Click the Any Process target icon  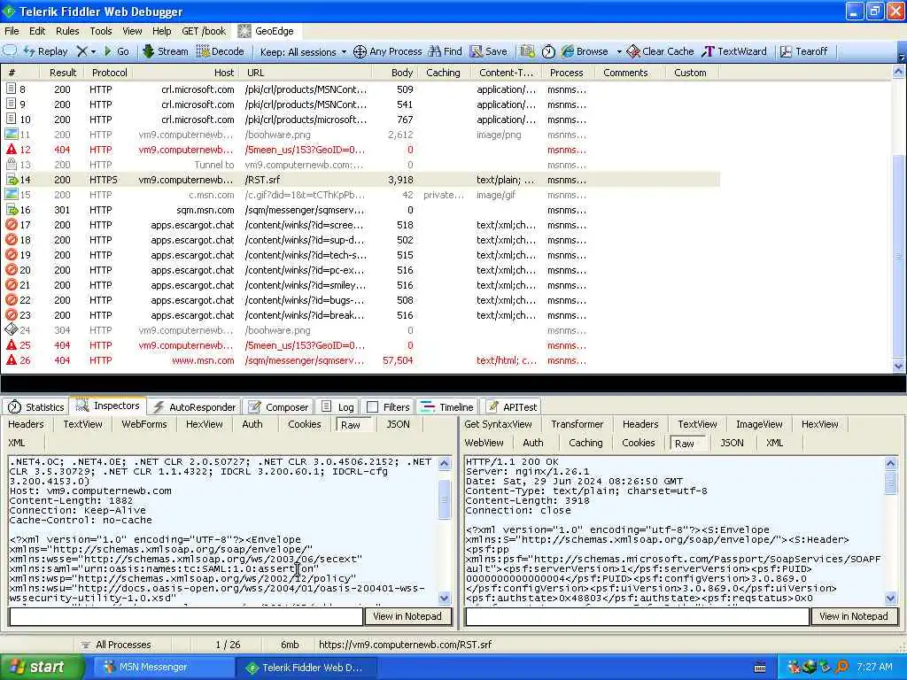pyautogui.click(x=360, y=52)
